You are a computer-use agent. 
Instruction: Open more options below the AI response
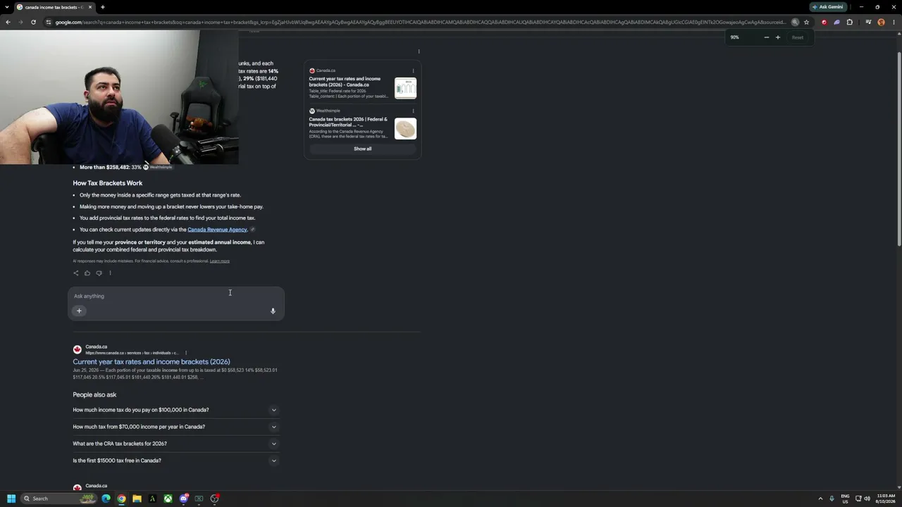pyautogui.click(x=110, y=273)
